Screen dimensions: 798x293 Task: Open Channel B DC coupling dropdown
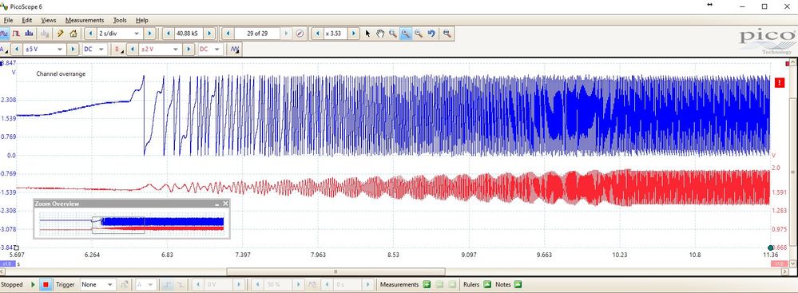click(x=217, y=49)
